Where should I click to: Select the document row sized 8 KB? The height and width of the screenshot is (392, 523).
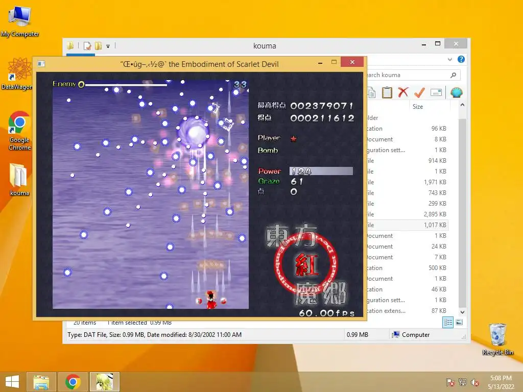pos(407,139)
